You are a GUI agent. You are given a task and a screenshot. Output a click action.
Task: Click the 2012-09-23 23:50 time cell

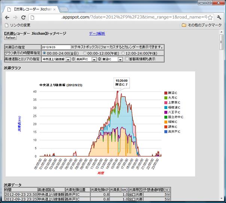pos(21,194)
